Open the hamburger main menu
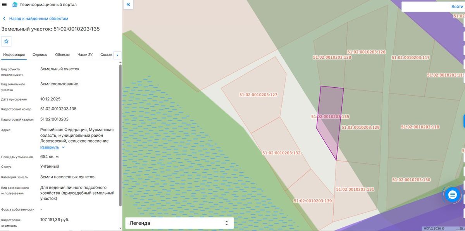This screenshot has width=465, height=231. [4, 5]
